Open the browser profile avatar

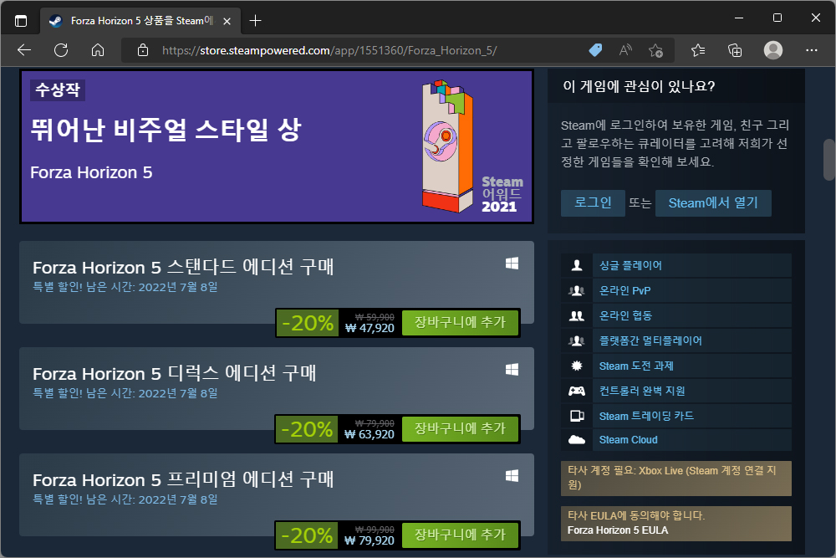coord(773,50)
